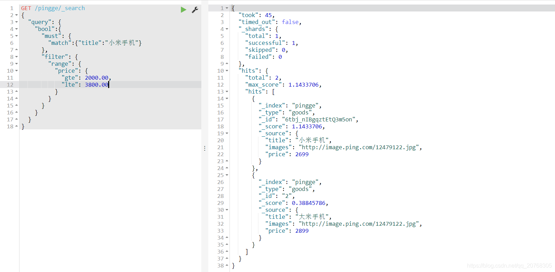Click the pane divider handle with three dots
Viewport: 555px width, 272px height.
pyautogui.click(x=204, y=149)
